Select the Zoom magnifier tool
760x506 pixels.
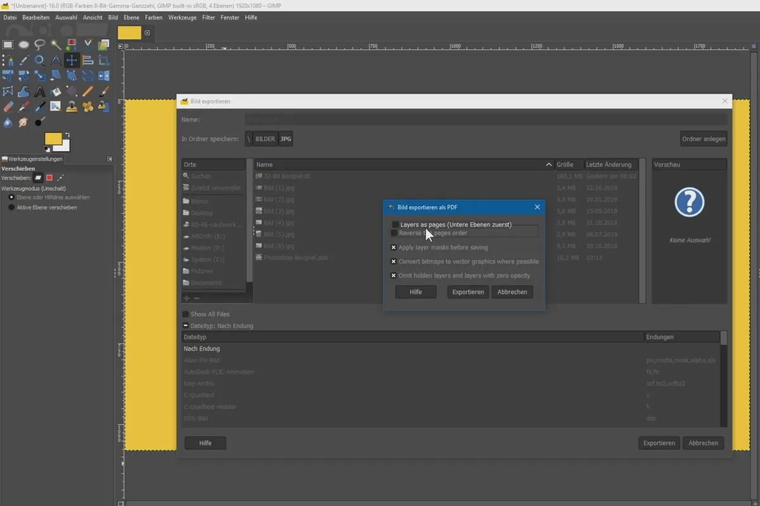coord(40,61)
